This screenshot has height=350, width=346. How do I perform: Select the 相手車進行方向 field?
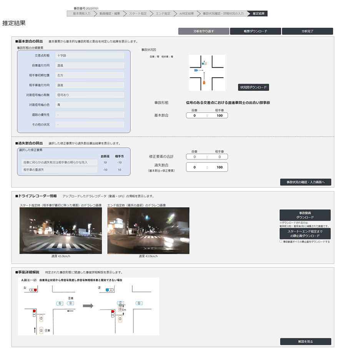90,85
